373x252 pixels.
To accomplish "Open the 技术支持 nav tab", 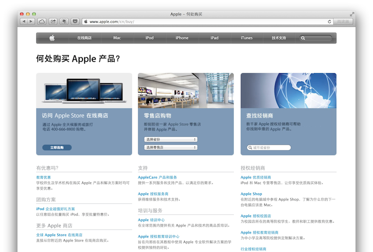I will coord(279,38).
